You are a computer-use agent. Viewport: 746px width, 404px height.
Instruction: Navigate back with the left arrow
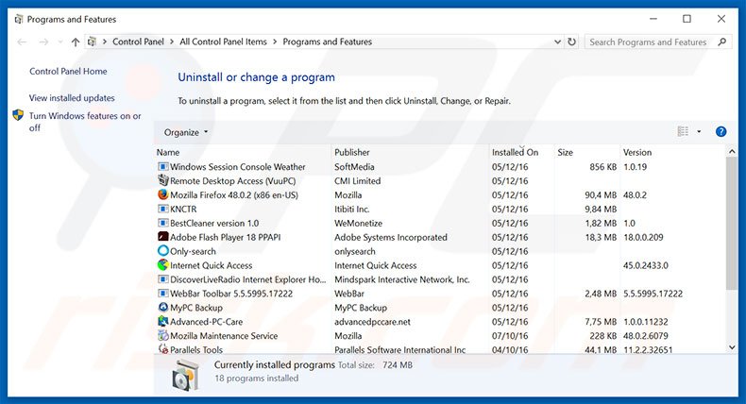[x=22, y=42]
